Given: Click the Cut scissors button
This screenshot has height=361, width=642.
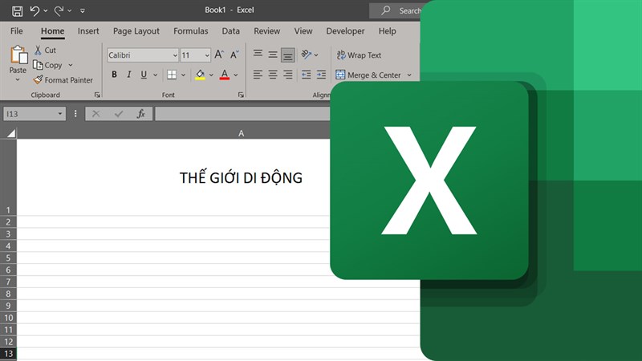Looking at the screenshot, I should coord(45,50).
